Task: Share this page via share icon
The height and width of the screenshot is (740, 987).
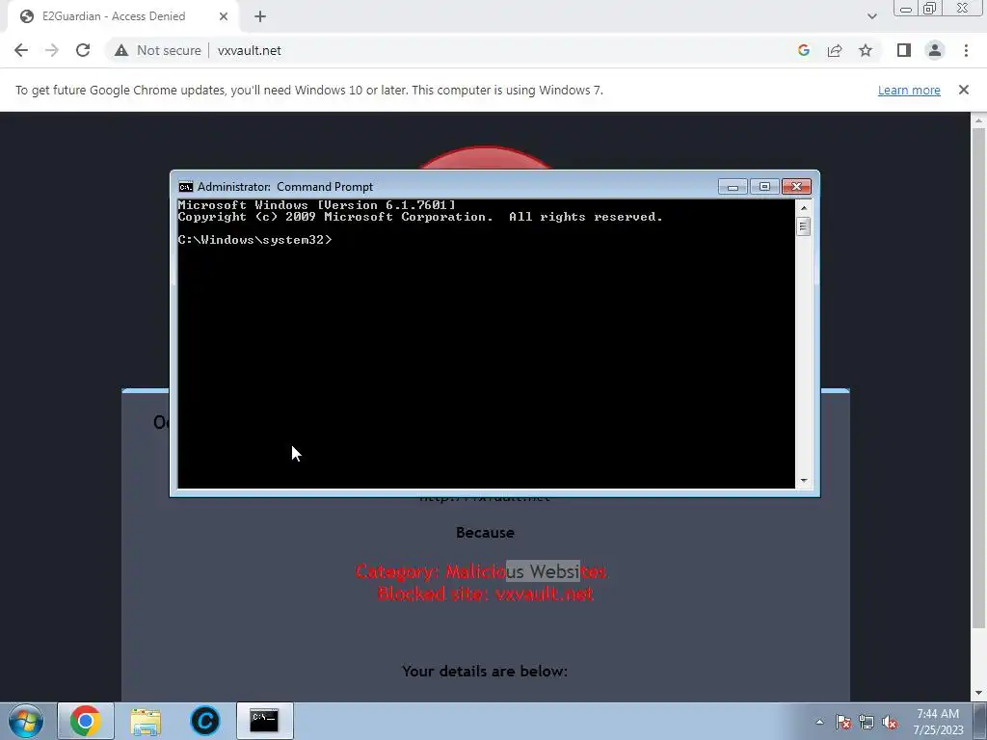Action: coord(835,50)
